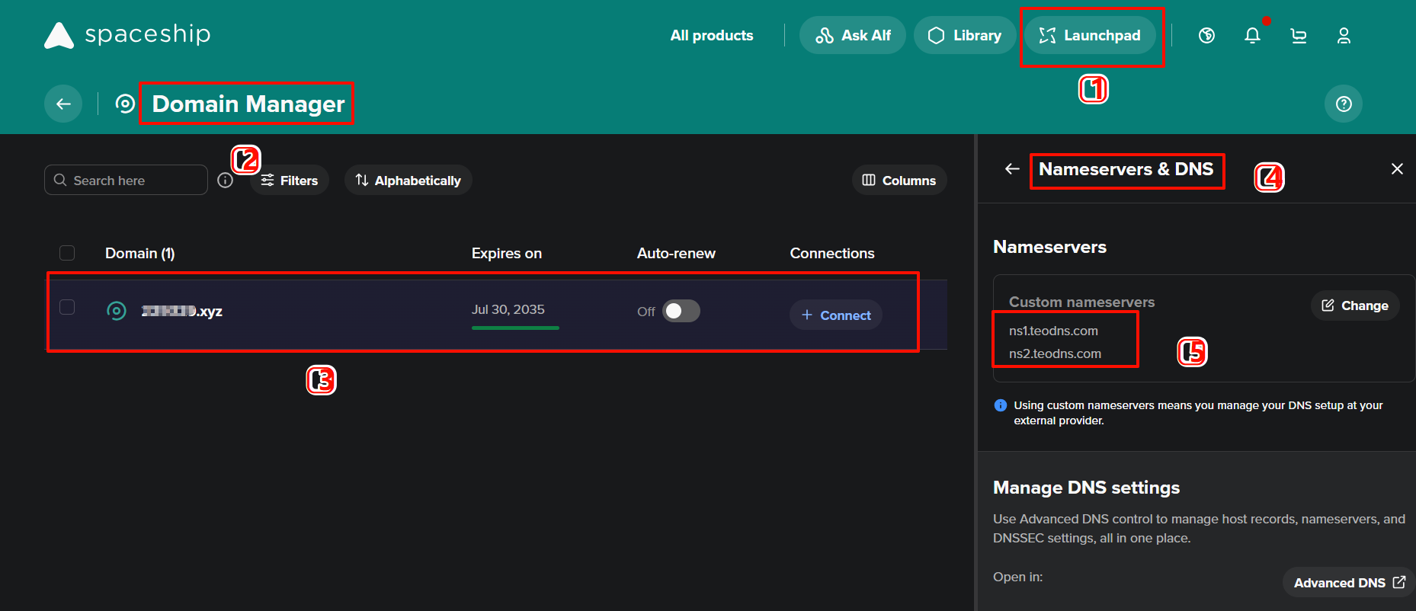Click the Auto-renew column header

[676, 253]
